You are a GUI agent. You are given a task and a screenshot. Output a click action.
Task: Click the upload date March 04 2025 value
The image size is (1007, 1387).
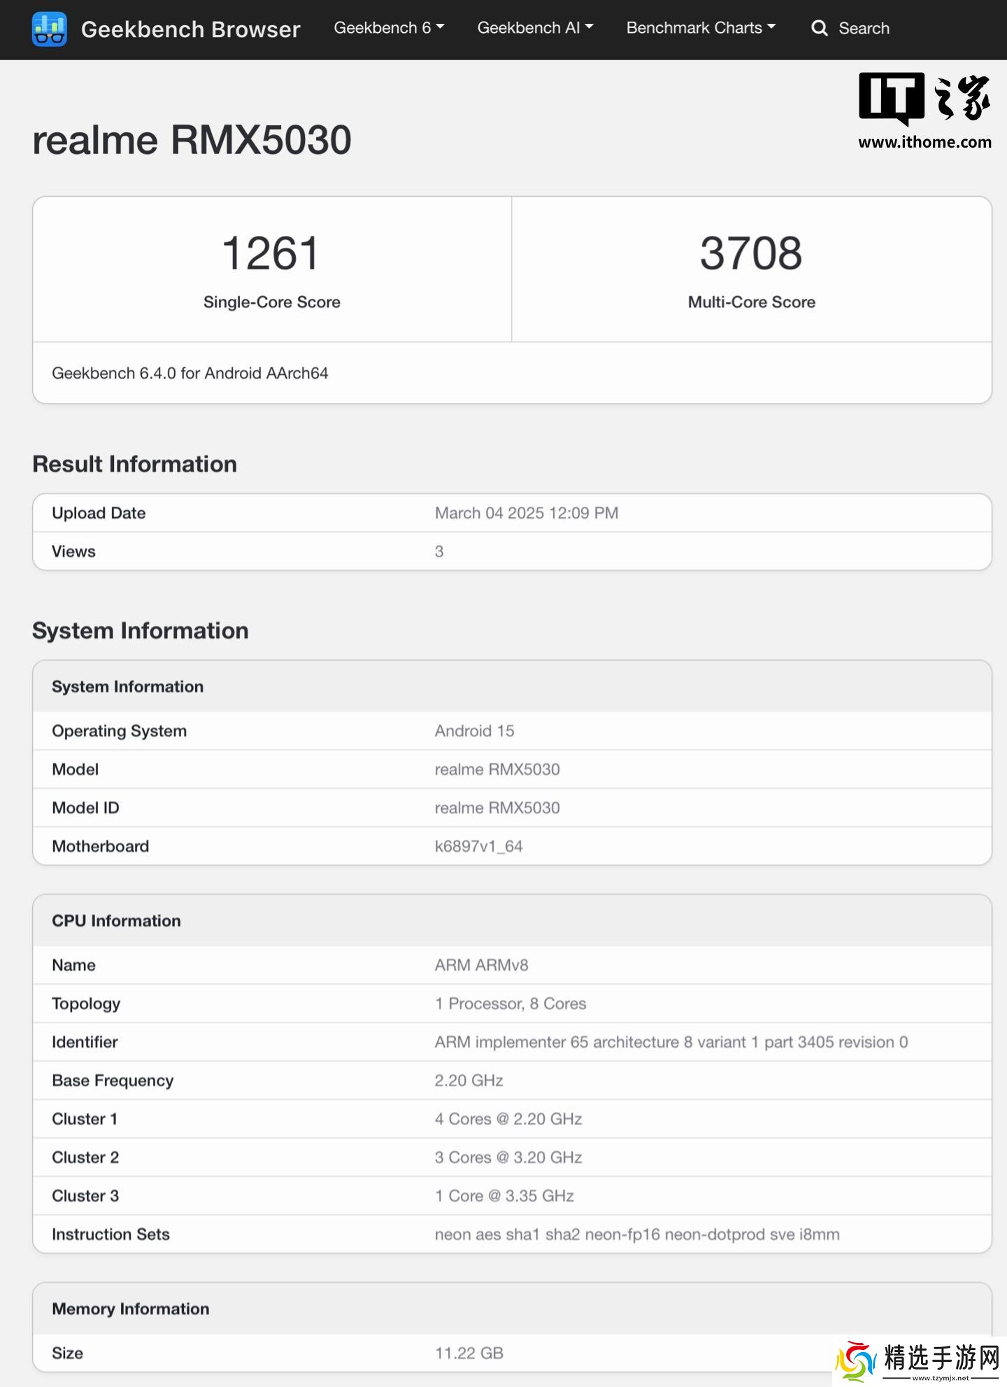pyautogui.click(x=526, y=513)
